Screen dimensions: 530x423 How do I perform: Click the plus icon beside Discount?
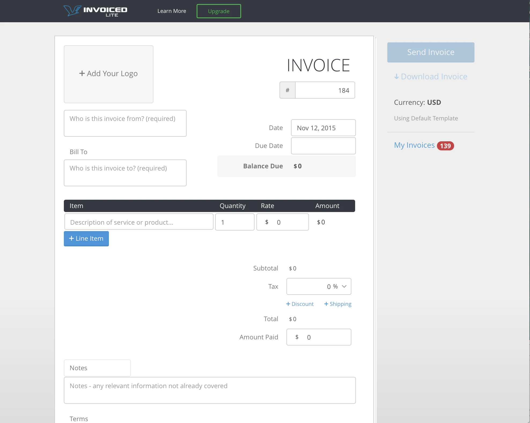pos(288,304)
